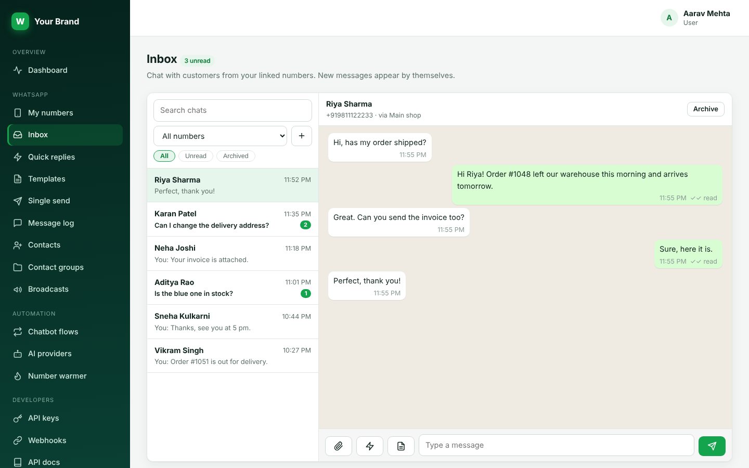Click the AI providers robot icon
Screen dimensions: 749x468
(18, 354)
